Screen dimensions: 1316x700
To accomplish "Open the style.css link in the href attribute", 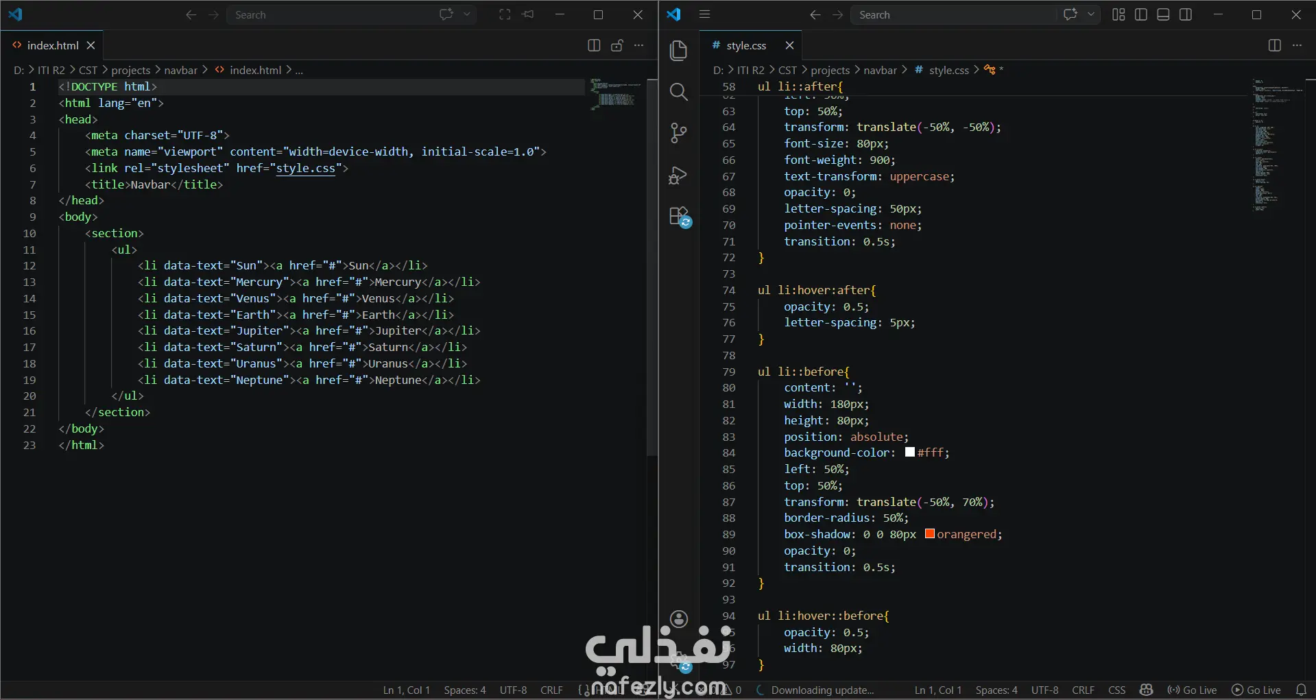I will 306,168.
